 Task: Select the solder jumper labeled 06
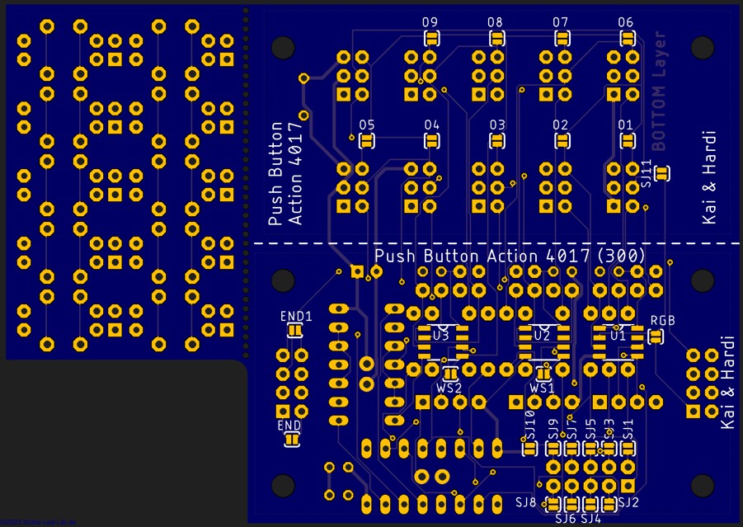tap(627, 38)
